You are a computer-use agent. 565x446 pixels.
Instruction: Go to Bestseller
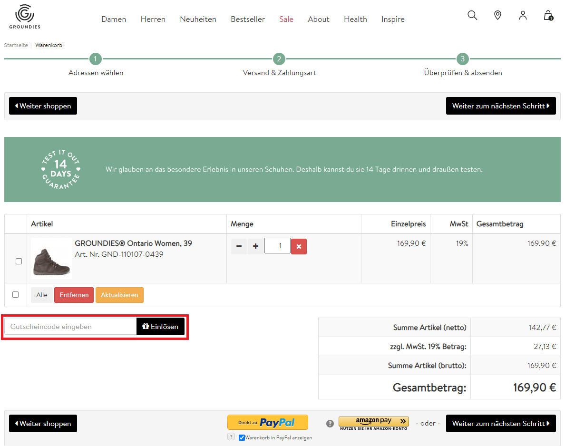(x=248, y=19)
